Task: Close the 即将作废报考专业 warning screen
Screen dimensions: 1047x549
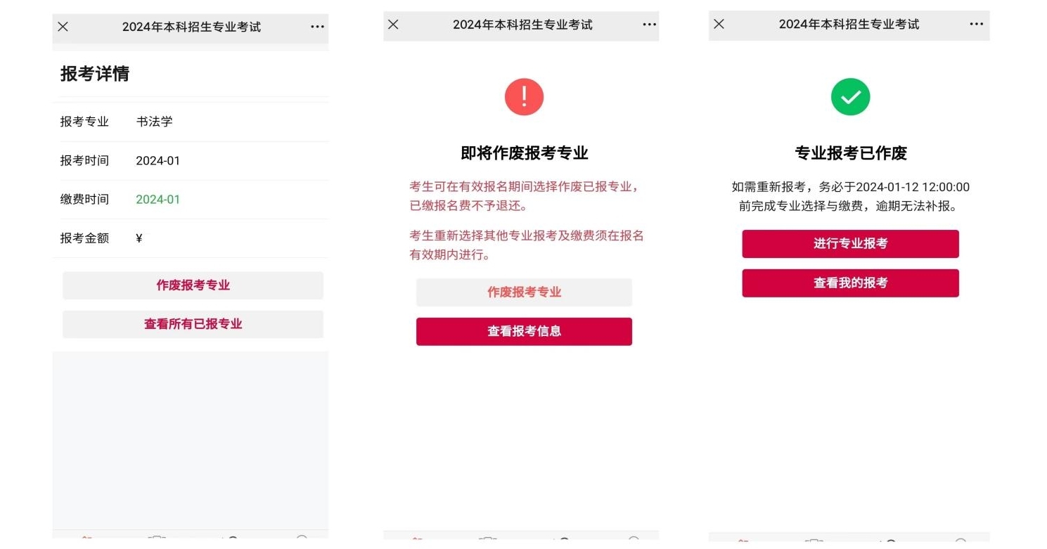Action: point(393,25)
